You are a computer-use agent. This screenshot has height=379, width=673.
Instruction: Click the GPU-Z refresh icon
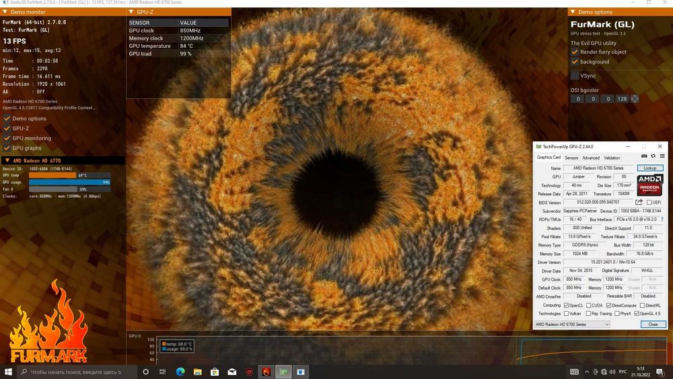click(x=653, y=156)
